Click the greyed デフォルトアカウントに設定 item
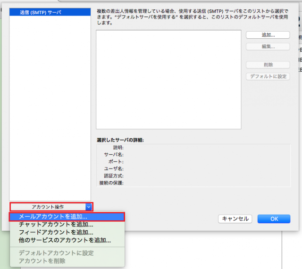The image size is (302, 269). tap(56, 253)
